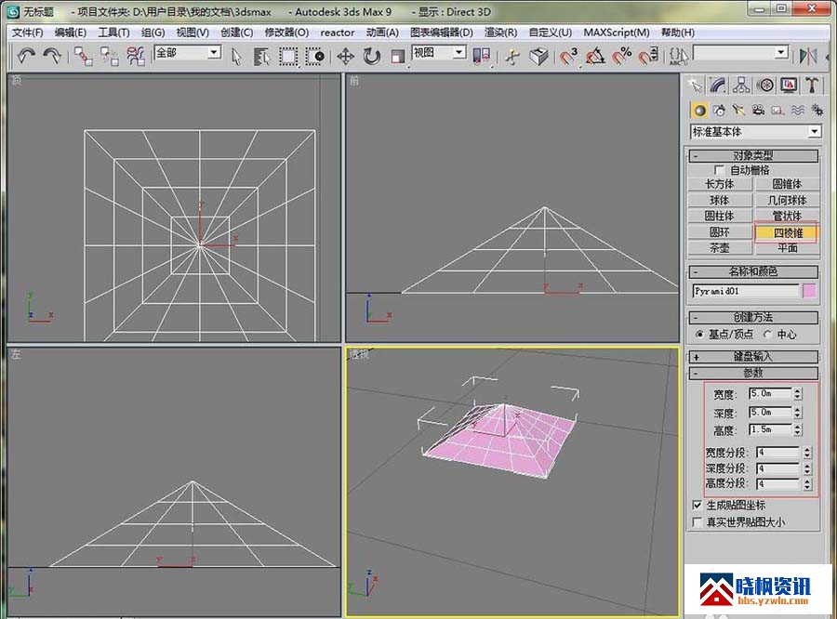Toggle Percent Snap icon
This screenshot has width=837, height=619.
(621, 56)
